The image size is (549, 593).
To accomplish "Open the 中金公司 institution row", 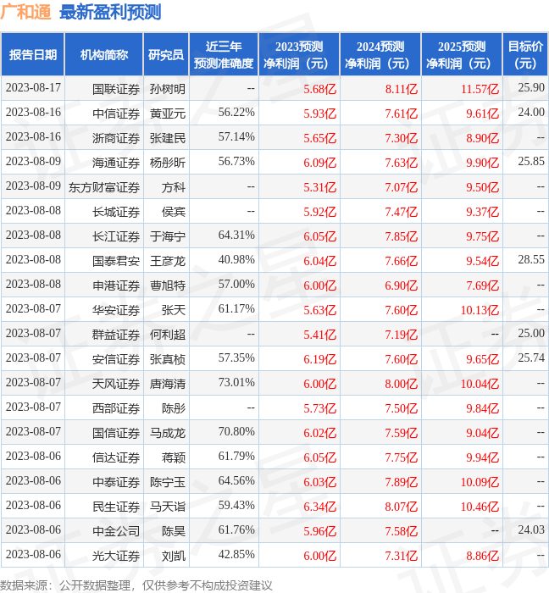I will [116, 530].
